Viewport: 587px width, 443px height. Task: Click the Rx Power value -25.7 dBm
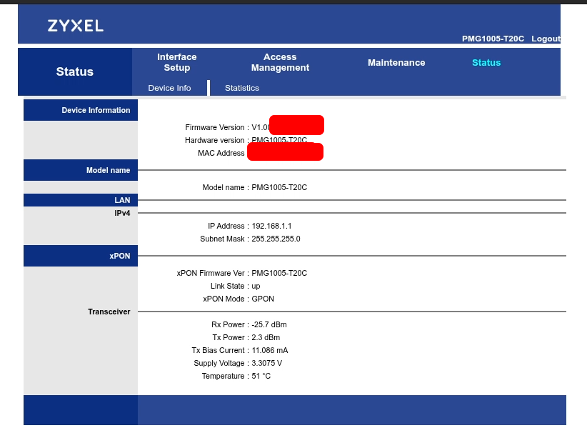click(269, 324)
